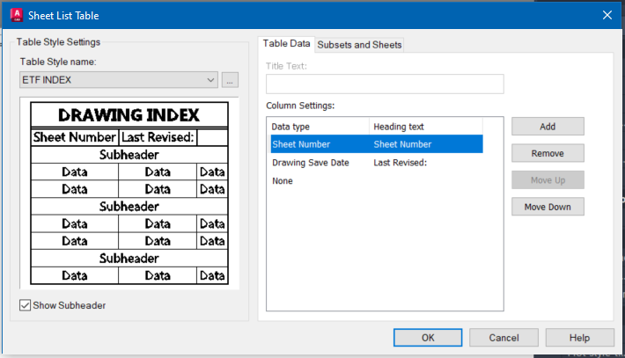The height and width of the screenshot is (358, 625).
Task: Click the AutoCAD app icon in title bar
Action: point(17,15)
